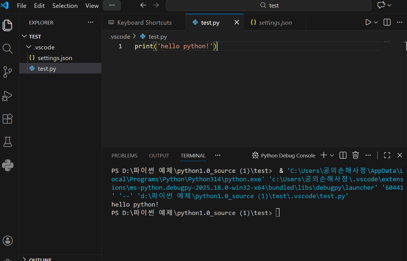Maximize the terminal panel size
Viewport: 407px width, 261px height.
pos(387,155)
